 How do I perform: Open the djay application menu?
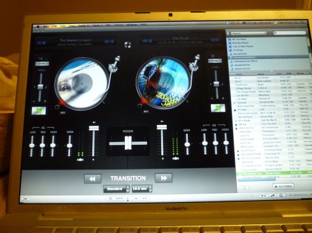coord(46,27)
